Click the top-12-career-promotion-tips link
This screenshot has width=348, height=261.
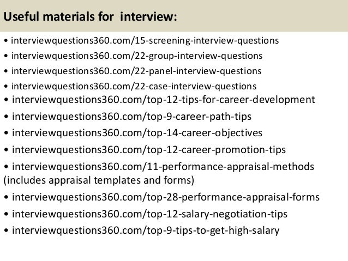[150, 149]
